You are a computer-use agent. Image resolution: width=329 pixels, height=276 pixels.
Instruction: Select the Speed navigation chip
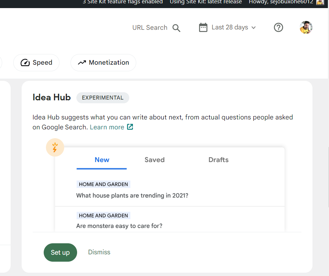[x=36, y=62]
